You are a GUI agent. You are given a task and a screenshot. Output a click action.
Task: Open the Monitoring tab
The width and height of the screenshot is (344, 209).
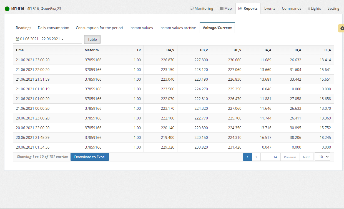click(x=201, y=8)
